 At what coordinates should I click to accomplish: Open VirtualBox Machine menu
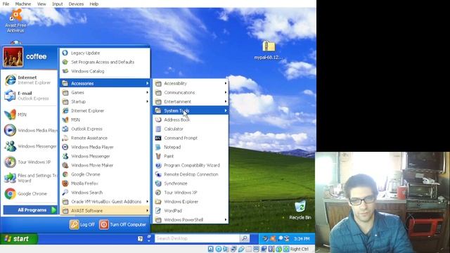(23, 4)
